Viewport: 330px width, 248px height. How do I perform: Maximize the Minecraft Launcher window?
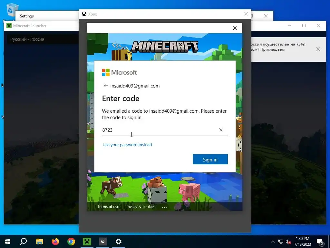tap(304, 26)
